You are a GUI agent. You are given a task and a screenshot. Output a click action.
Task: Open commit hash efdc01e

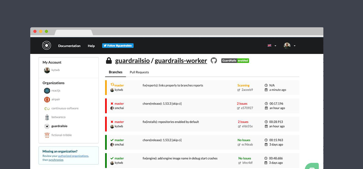(x=247, y=126)
